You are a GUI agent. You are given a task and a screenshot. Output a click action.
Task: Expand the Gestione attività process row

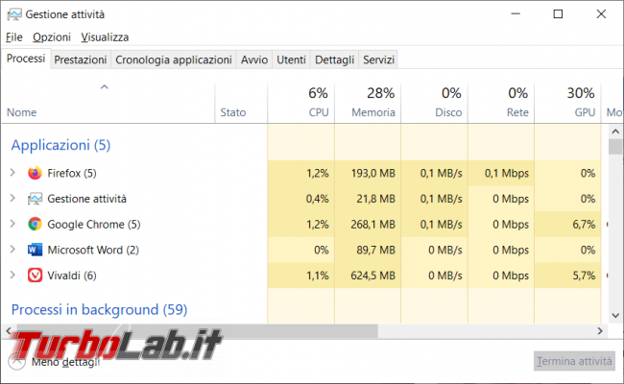click(x=12, y=198)
